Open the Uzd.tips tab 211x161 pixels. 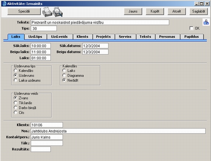[x=35, y=37]
